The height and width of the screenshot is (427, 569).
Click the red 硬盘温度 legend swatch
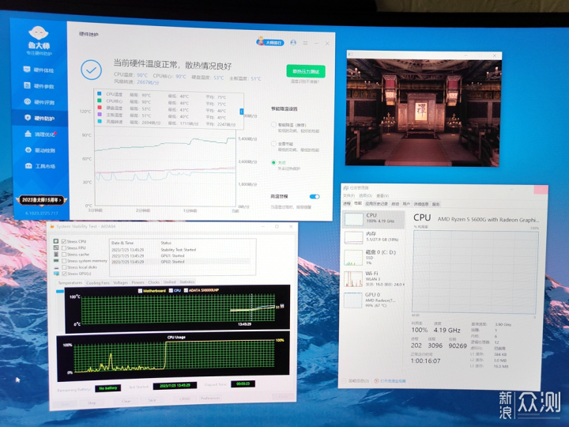tap(99, 108)
